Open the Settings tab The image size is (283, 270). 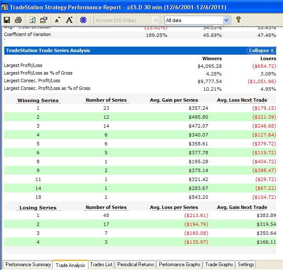click(x=246, y=264)
